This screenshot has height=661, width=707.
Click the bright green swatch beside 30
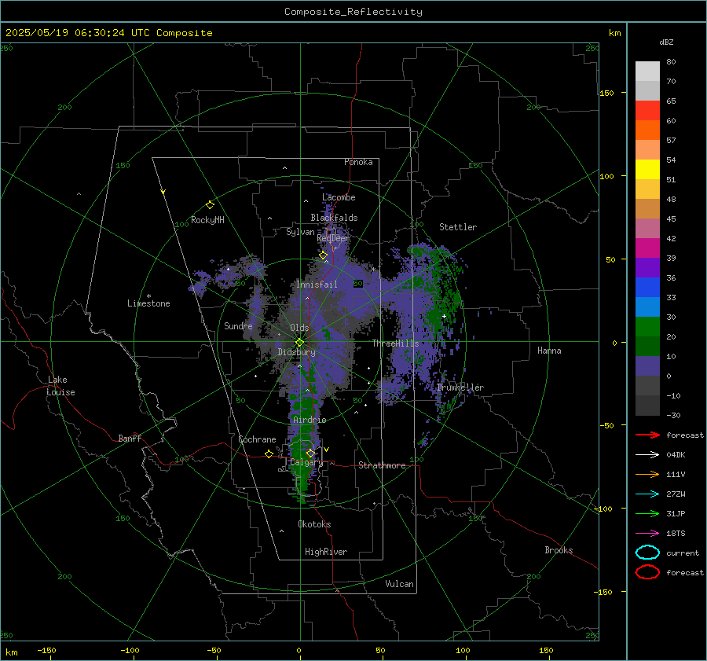click(647, 326)
